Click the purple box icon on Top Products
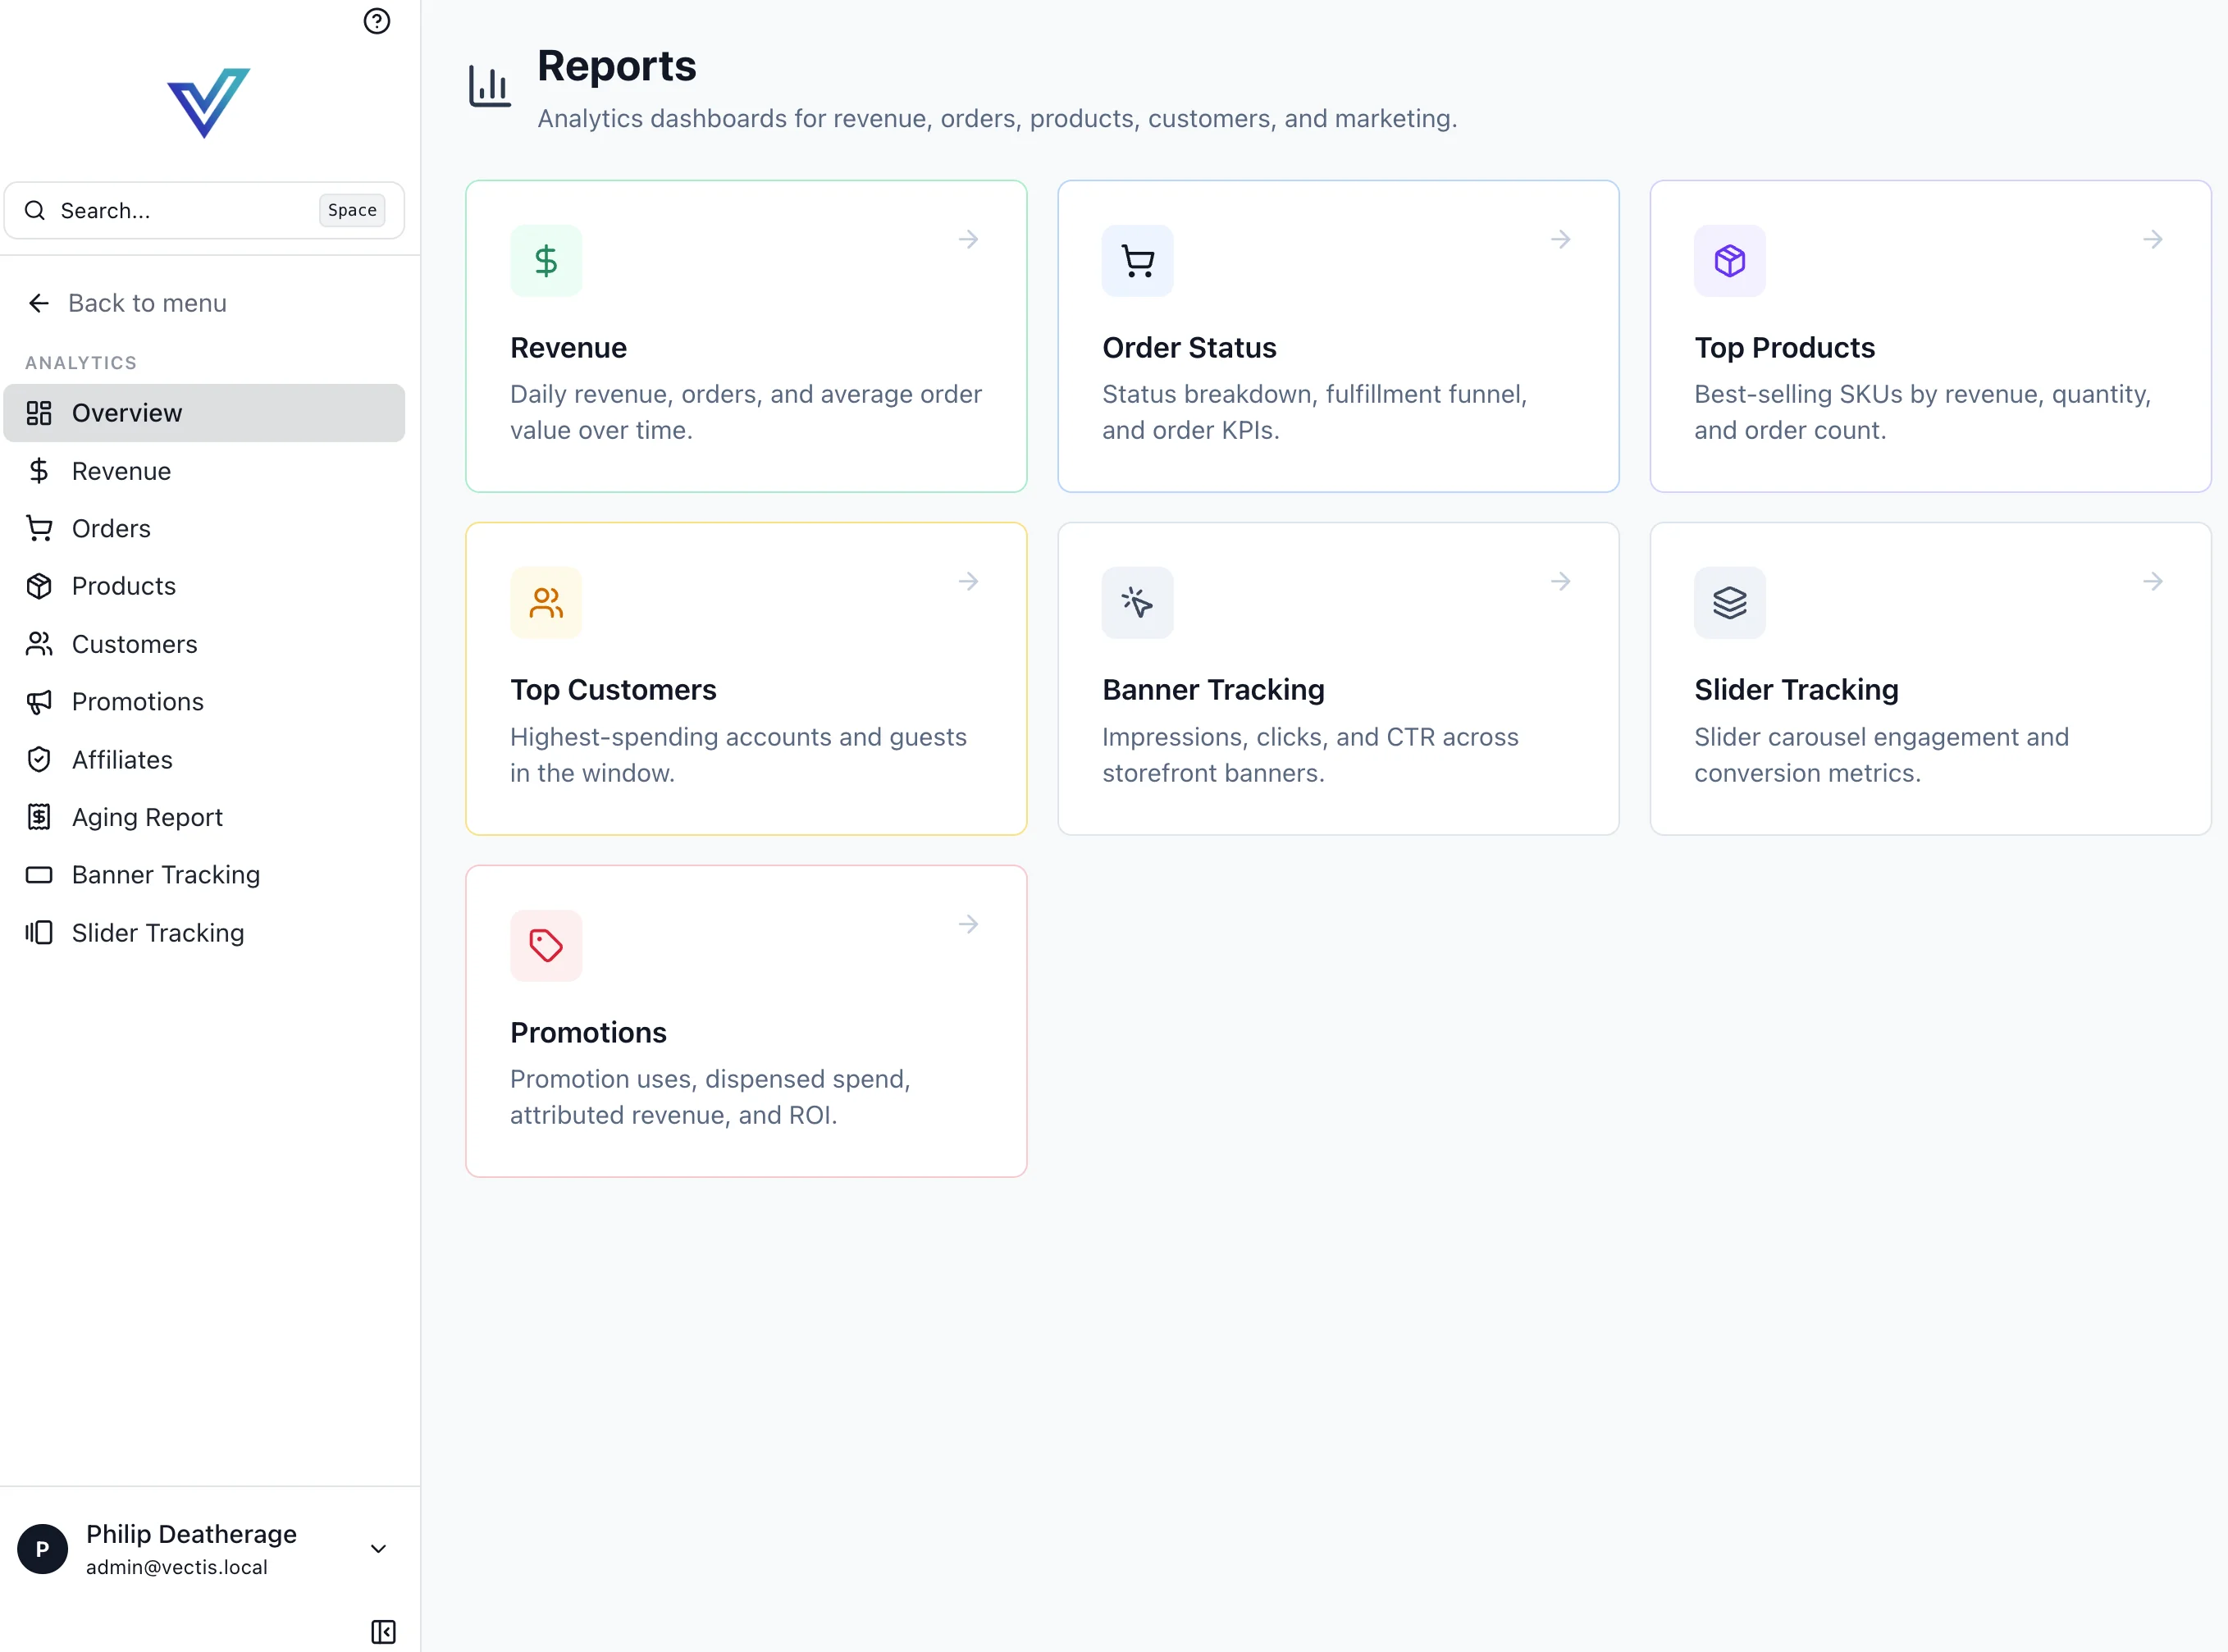Viewport: 2228px width, 1652px height. click(1730, 261)
